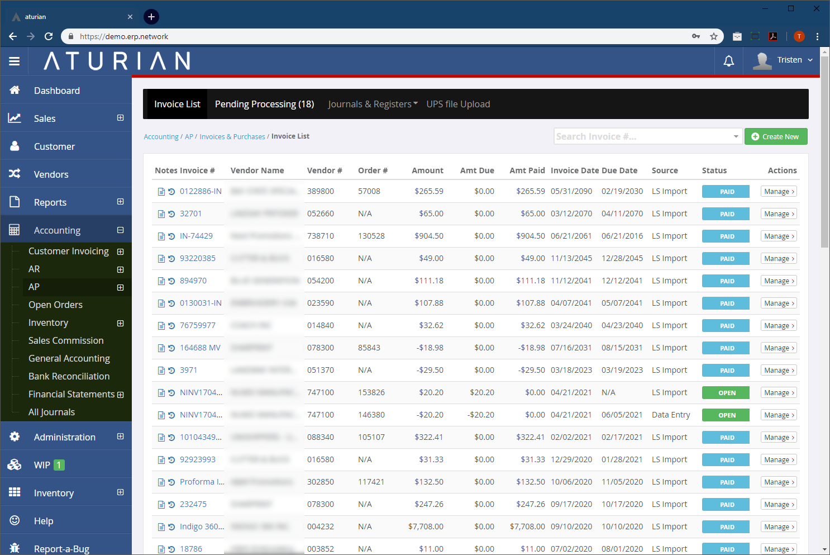Click the Vendors shuffle icon in sidebar
The width and height of the screenshot is (830, 555).
point(15,174)
